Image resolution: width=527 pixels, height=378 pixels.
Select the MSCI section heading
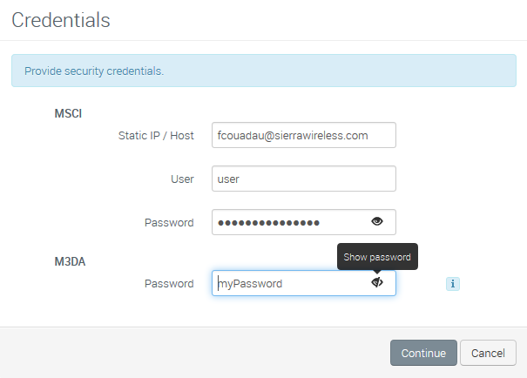click(x=68, y=113)
